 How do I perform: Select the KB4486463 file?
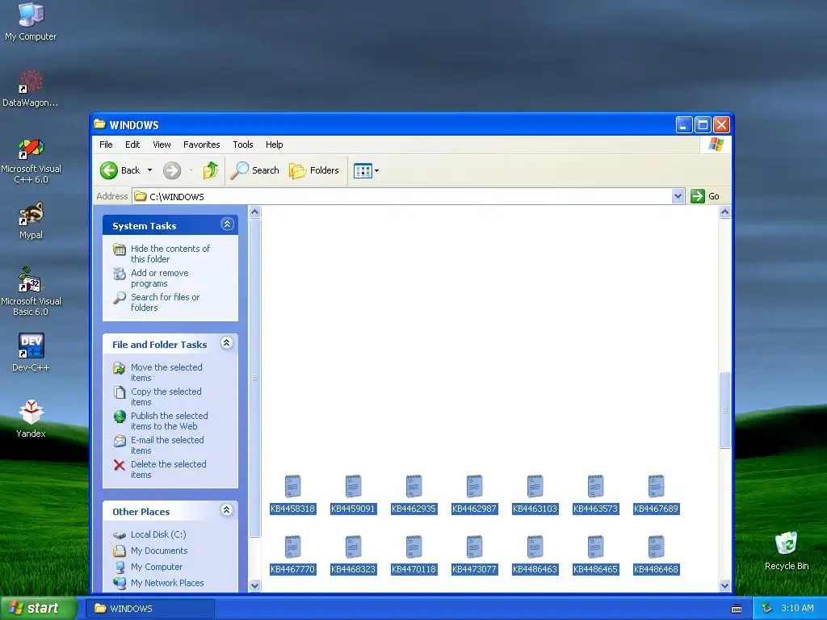click(x=535, y=555)
